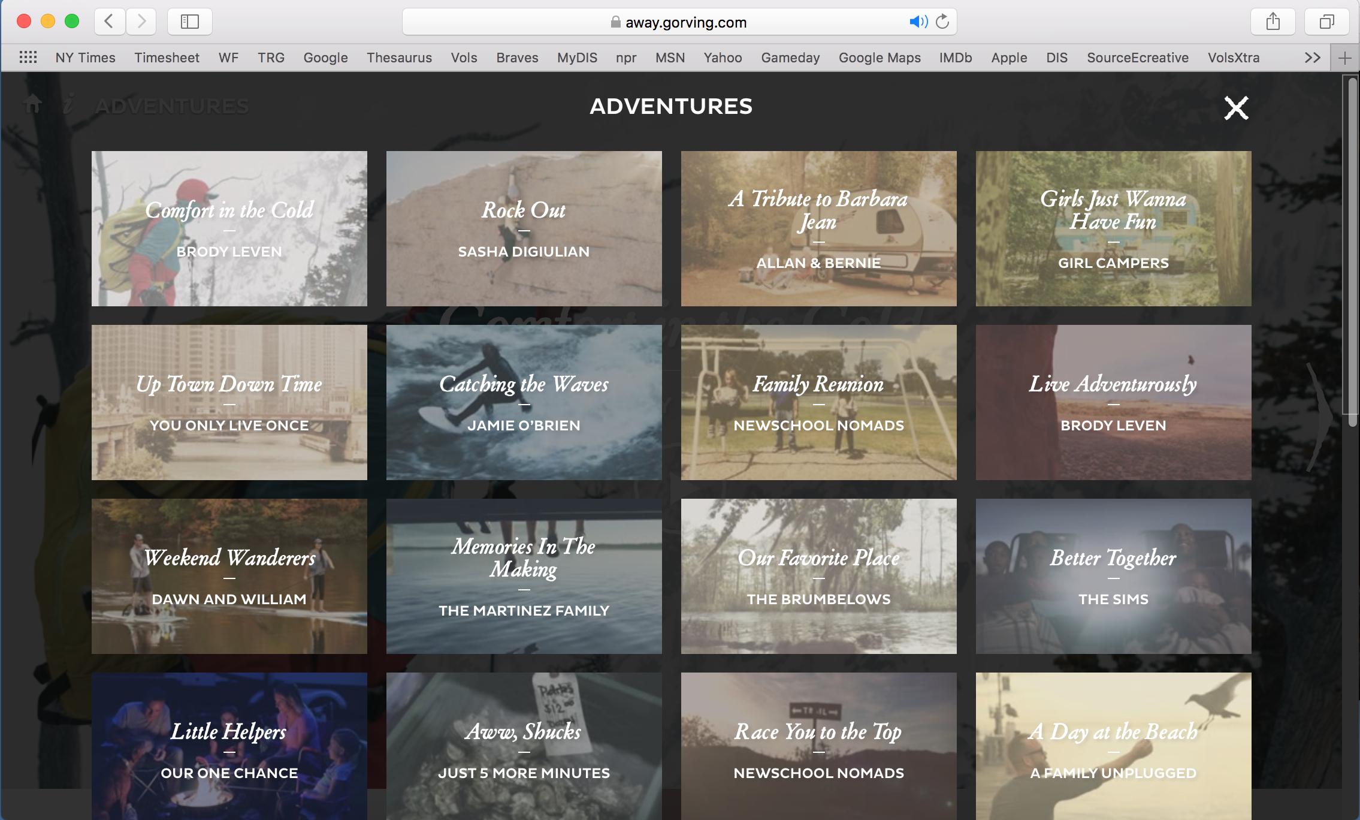
Task: Open Girls Just Wanna Have Fun tile
Action: tap(1113, 228)
